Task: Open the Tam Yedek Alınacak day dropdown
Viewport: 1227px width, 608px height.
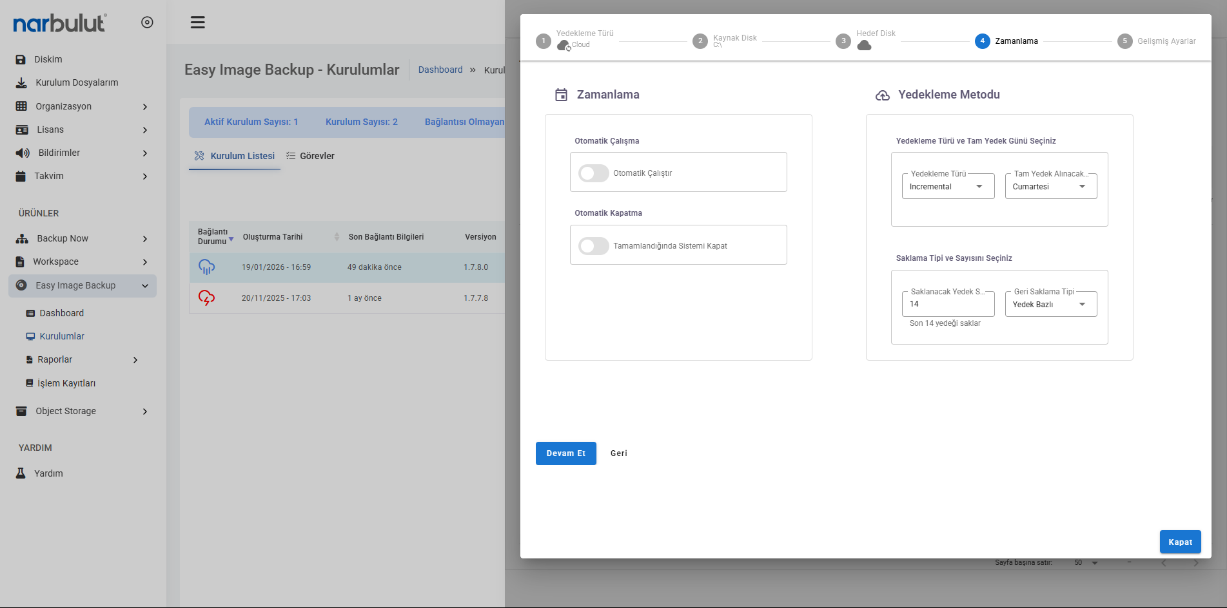Action: click(1050, 187)
